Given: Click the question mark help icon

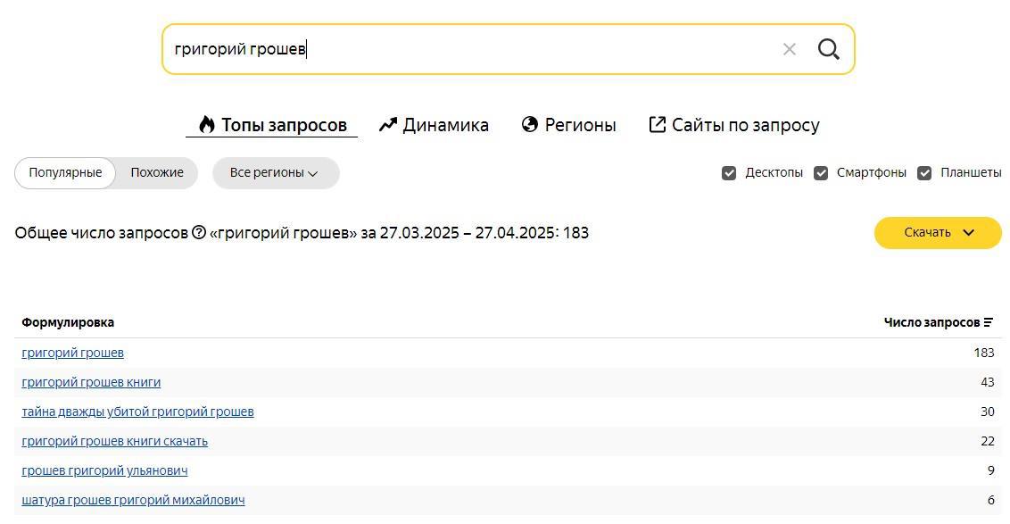Looking at the screenshot, I should pos(199,233).
